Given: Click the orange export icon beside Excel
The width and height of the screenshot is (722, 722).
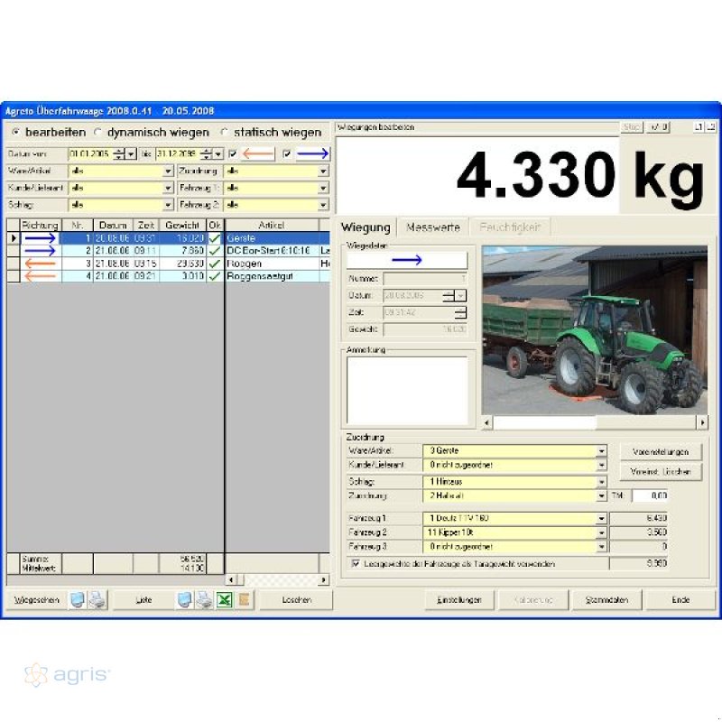Looking at the screenshot, I should tap(243, 600).
